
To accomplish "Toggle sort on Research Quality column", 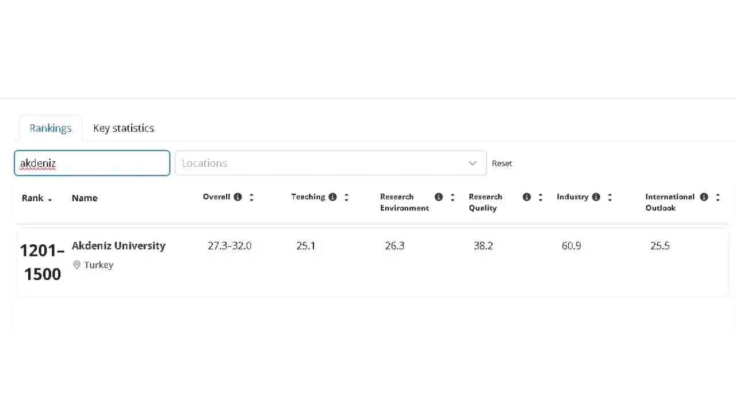I will pos(540,197).
